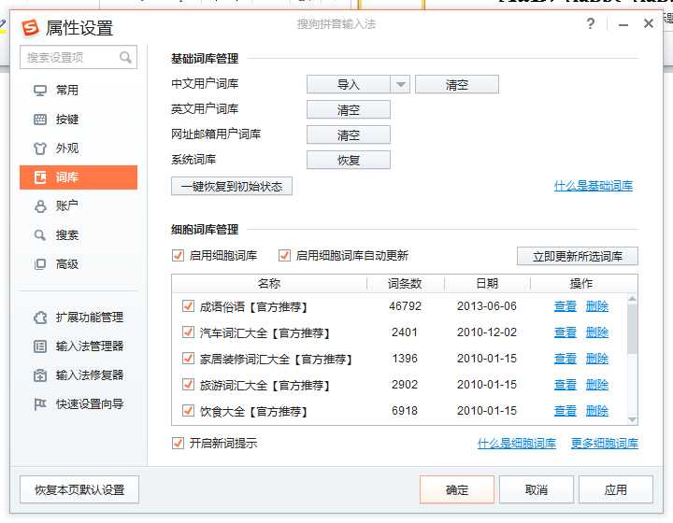The width and height of the screenshot is (673, 523).
Task: Toggle 启用细胞词库 checkbox
Action: click(x=178, y=256)
